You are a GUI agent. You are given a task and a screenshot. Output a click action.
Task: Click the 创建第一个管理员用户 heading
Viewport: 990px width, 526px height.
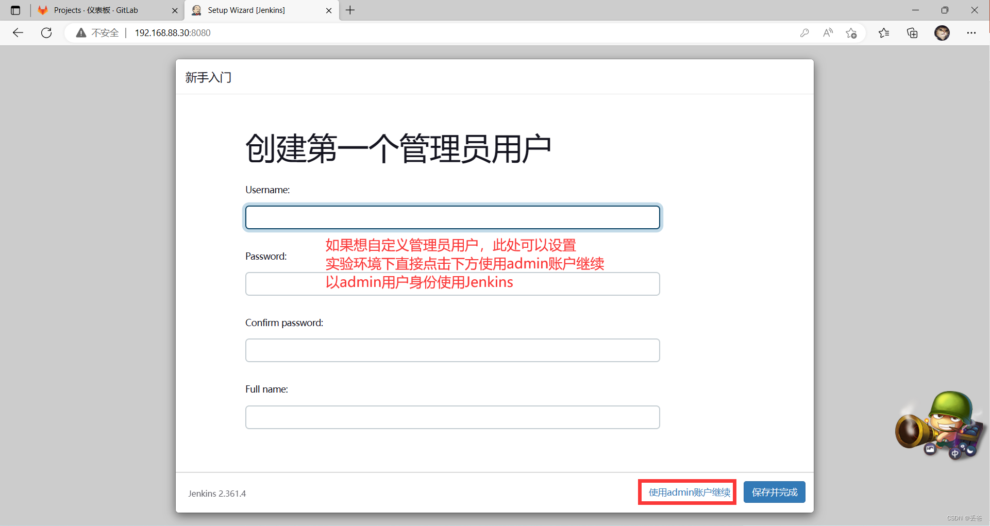pyautogui.click(x=398, y=149)
